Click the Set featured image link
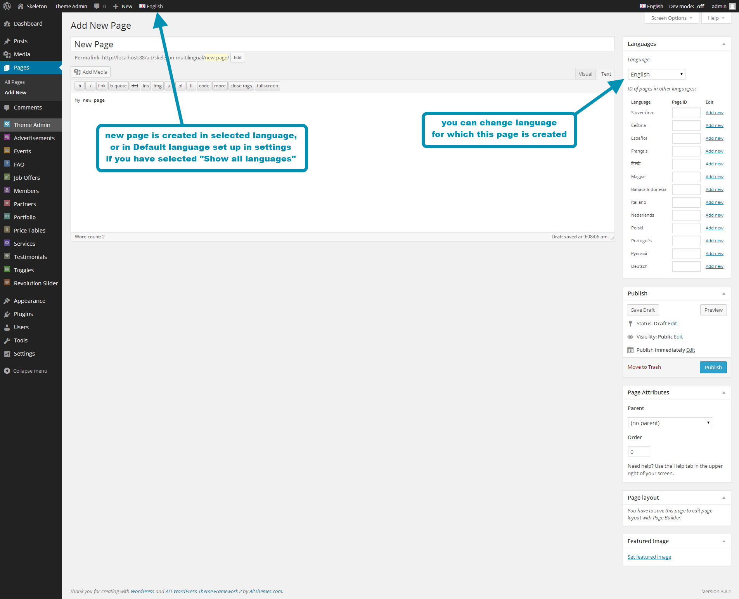The height and width of the screenshot is (599, 739). (649, 557)
